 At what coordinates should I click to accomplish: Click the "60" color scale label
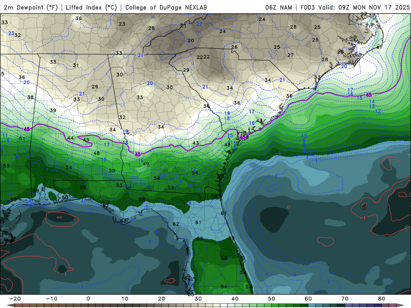click(x=308, y=299)
